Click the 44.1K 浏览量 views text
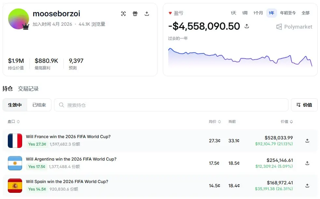Viewport: 320px width, 199px height. coord(92,24)
